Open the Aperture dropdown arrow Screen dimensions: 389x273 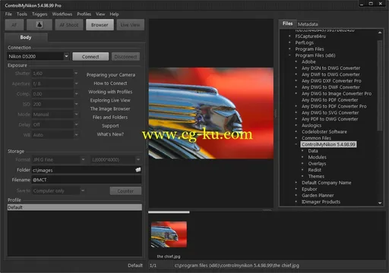pos(76,83)
